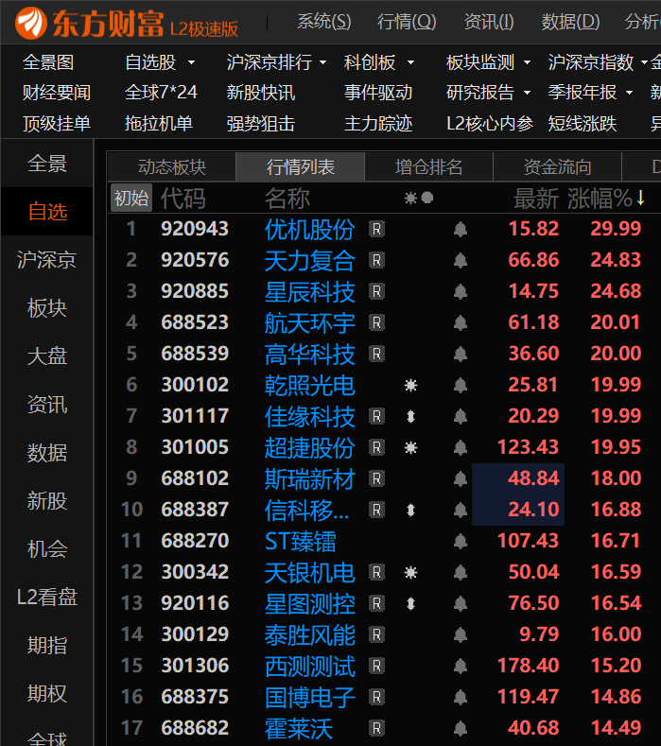Select the 板块 sidebar item

click(x=46, y=308)
